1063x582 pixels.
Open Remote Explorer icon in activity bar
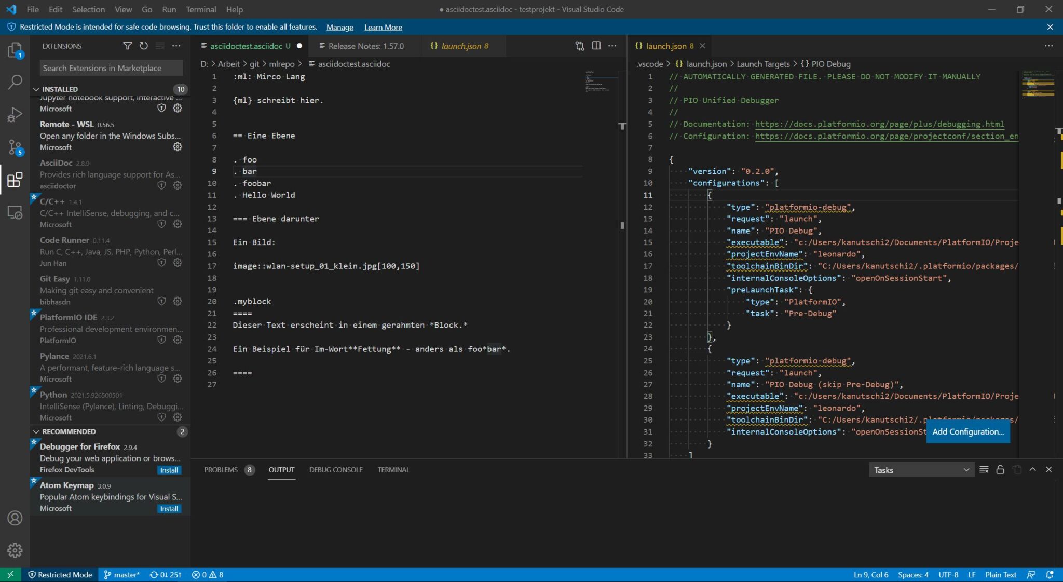click(15, 212)
